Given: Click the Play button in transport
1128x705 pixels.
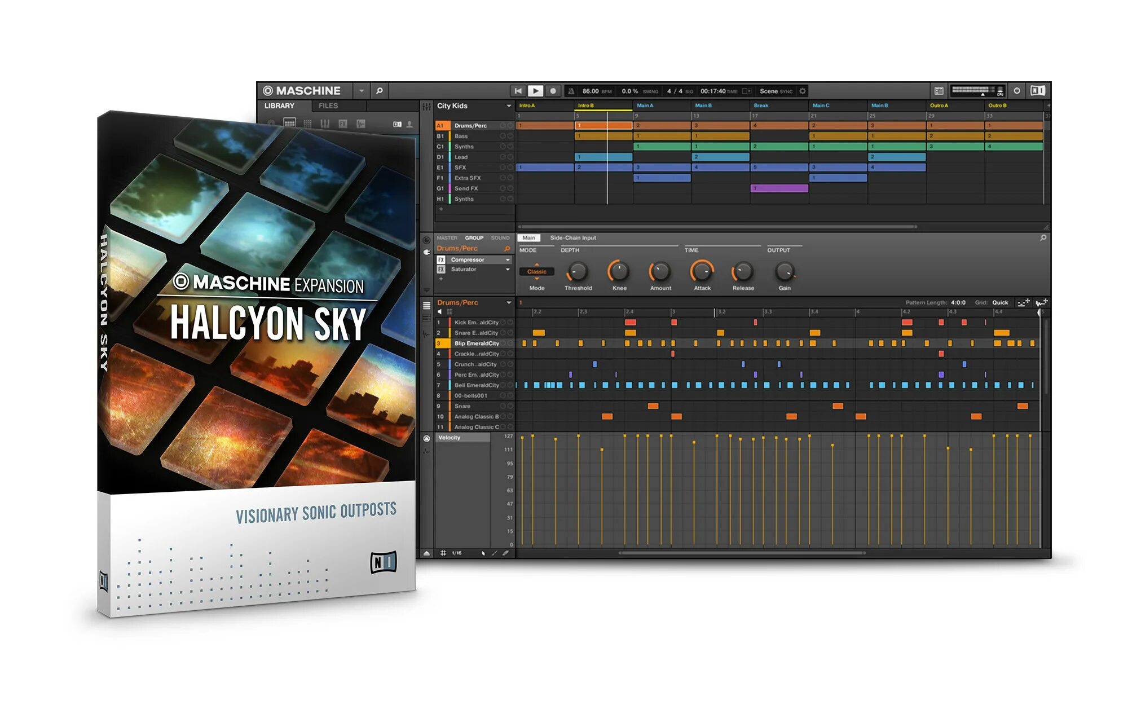Looking at the screenshot, I should (x=535, y=91).
